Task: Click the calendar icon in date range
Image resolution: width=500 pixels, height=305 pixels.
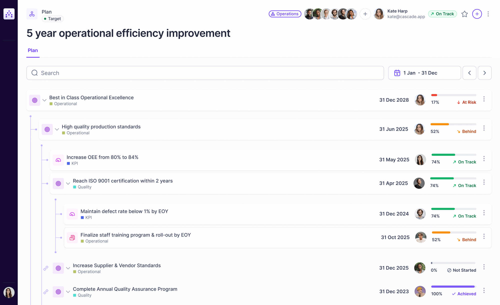Action: point(397,73)
